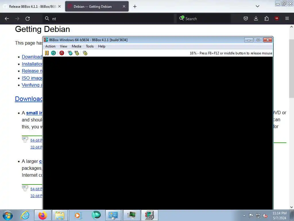Click the Firefox address bar containing nt
Viewport: 294px width, 221px height.
tap(108, 19)
